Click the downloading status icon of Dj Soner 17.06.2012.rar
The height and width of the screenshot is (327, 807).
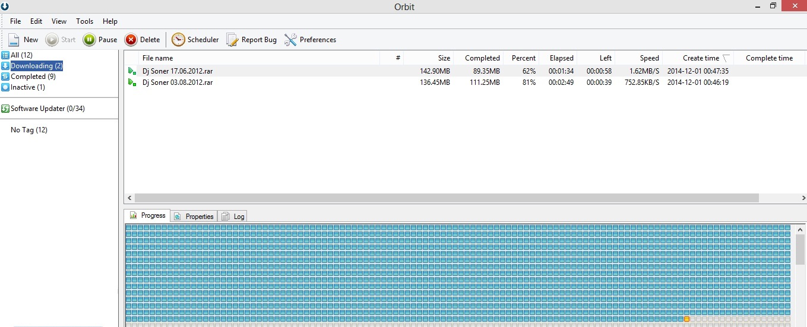[132, 71]
